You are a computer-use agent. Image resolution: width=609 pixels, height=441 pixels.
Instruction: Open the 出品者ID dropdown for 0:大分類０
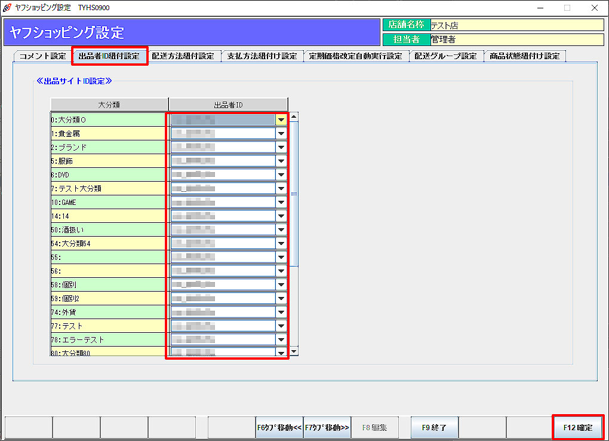pos(281,120)
